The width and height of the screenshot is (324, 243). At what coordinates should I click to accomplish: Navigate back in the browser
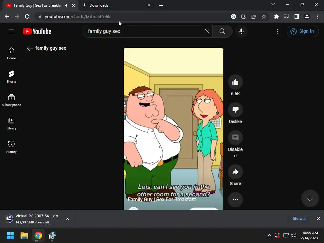(7, 16)
